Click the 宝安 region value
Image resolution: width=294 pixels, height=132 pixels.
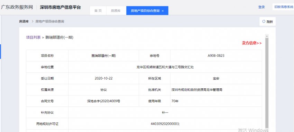point(216,79)
